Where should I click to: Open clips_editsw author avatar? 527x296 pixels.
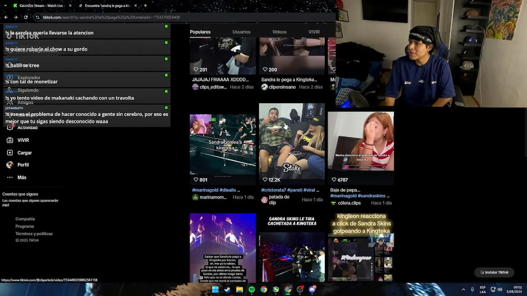(195, 87)
